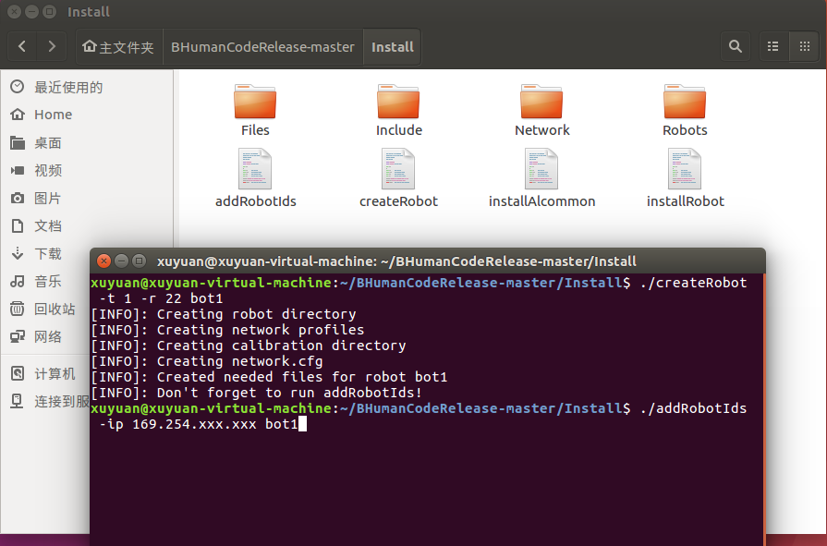Navigate back in the file manager
The width and height of the screenshot is (827, 546).
tap(21, 45)
